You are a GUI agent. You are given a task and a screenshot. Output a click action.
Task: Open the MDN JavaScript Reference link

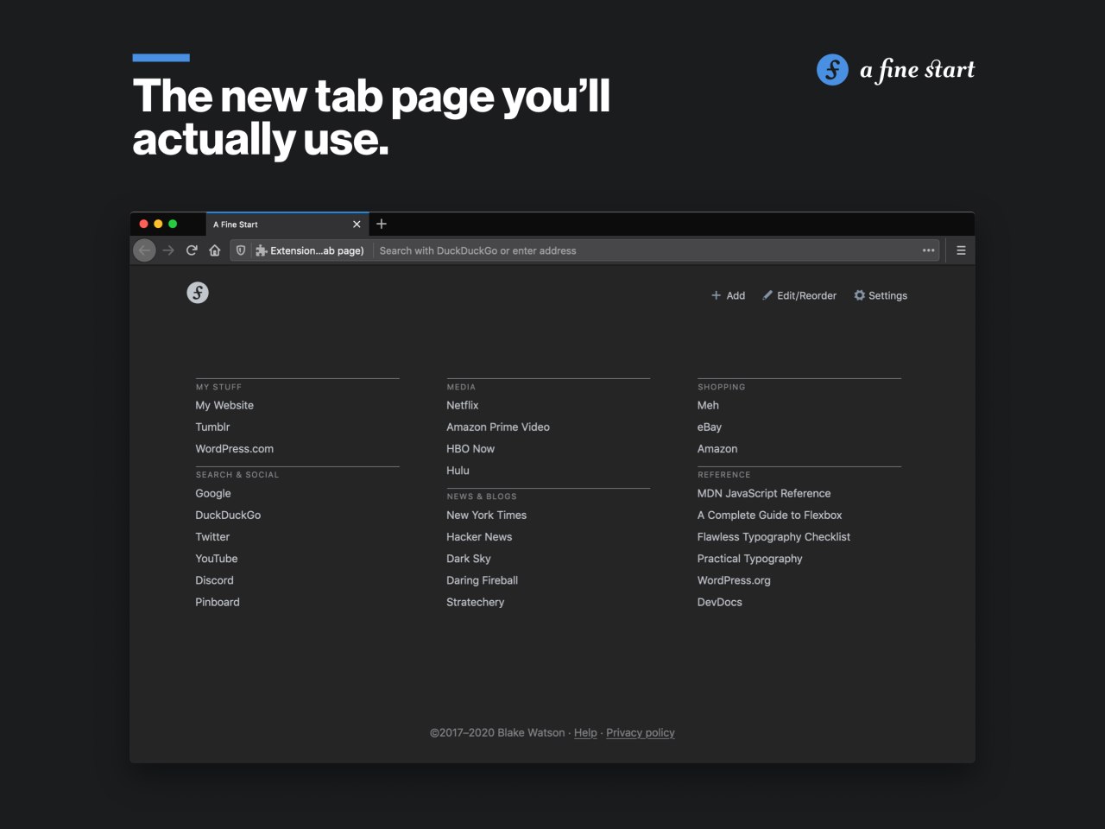pos(764,493)
